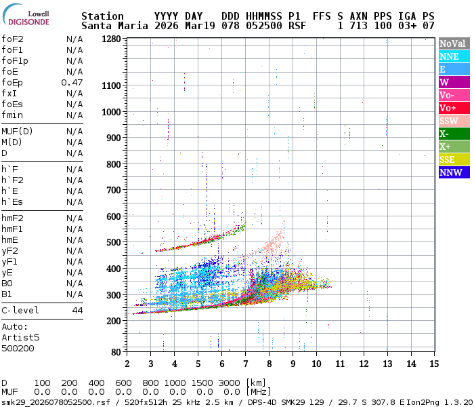Click the foEp value 0.47
Screen dimensions: 474x407
(x=72, y=82)
